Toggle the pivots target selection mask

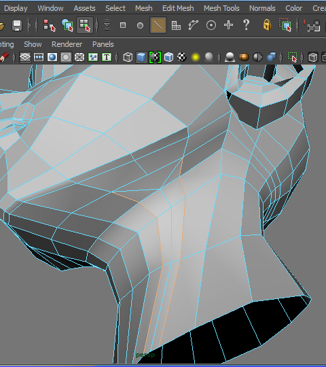point(211,25)
